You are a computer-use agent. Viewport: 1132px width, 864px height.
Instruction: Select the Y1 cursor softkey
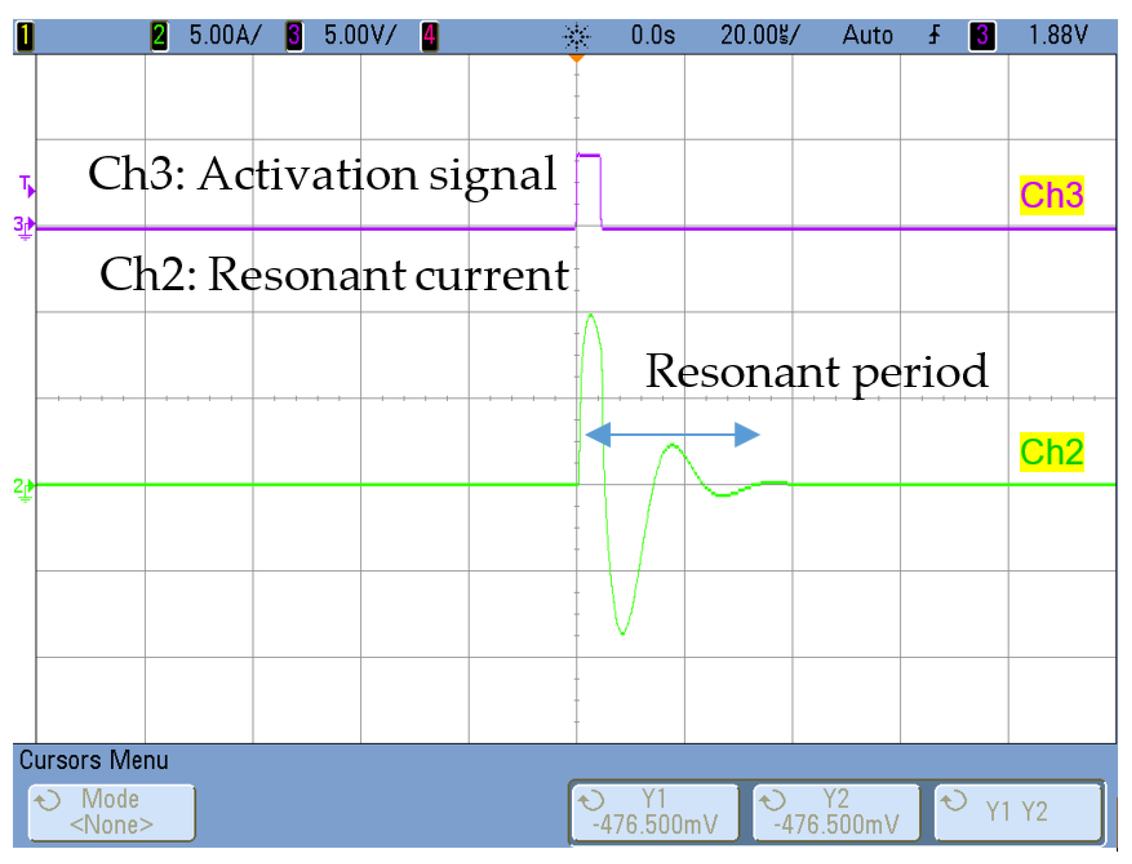[655, 813]
